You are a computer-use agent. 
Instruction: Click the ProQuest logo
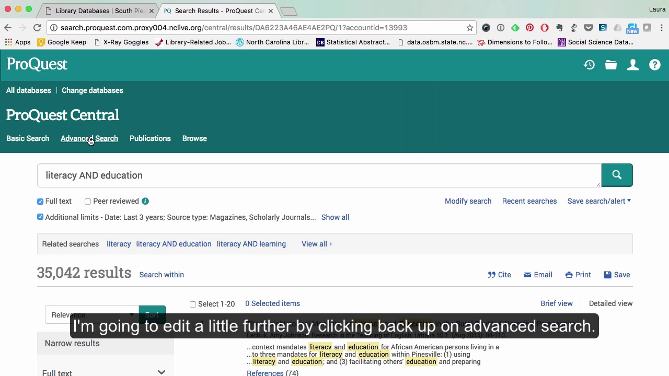[x=37, y=64]
